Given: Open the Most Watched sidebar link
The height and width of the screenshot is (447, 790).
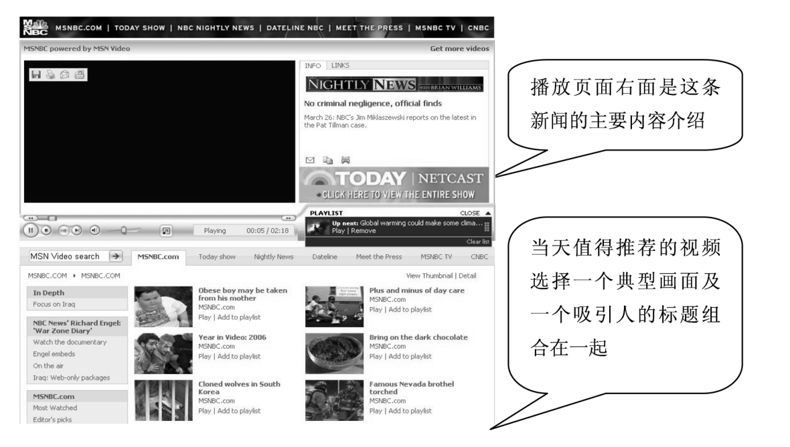Looking at the screenshot, I should pyautogui.click(x=55, y=408).
